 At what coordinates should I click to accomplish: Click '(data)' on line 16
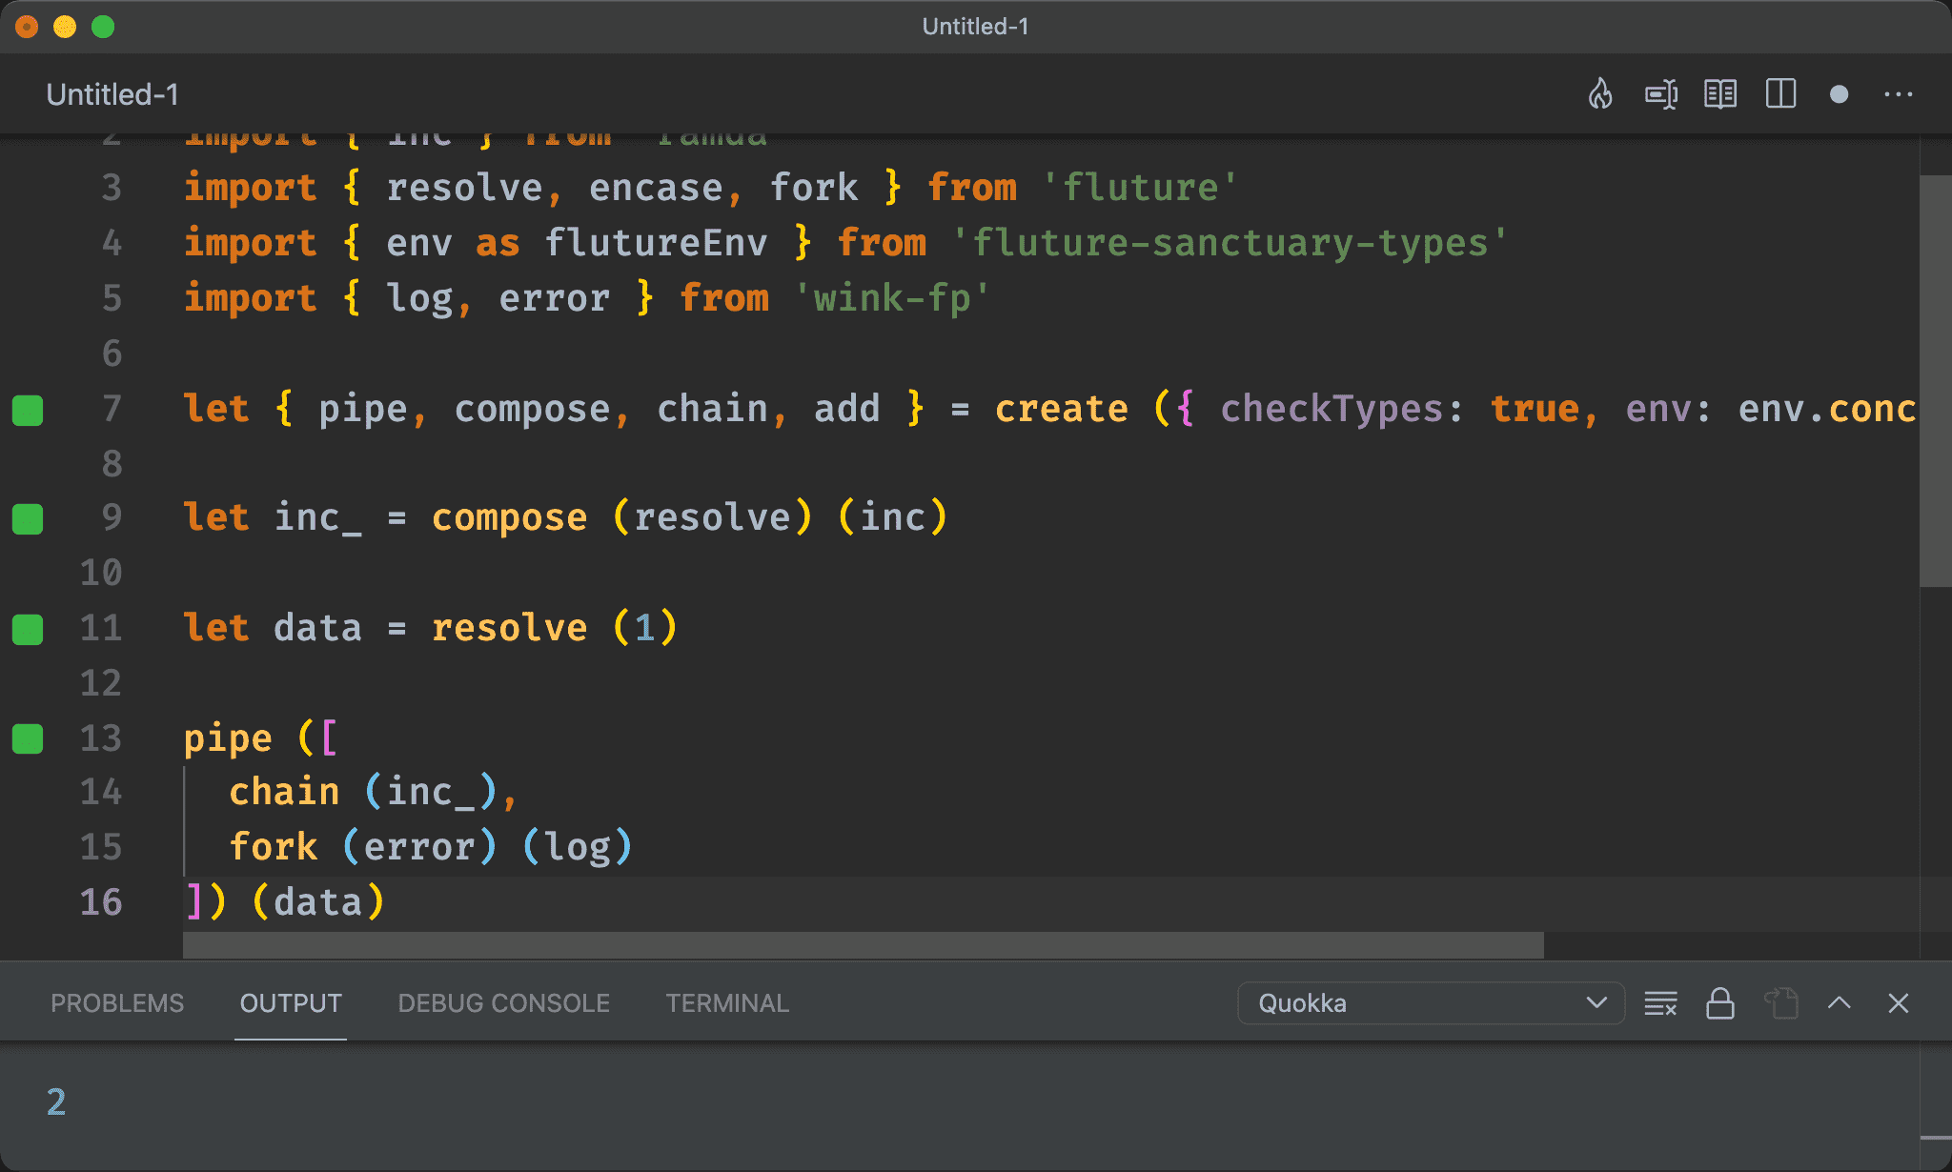[x=318, y=902]
